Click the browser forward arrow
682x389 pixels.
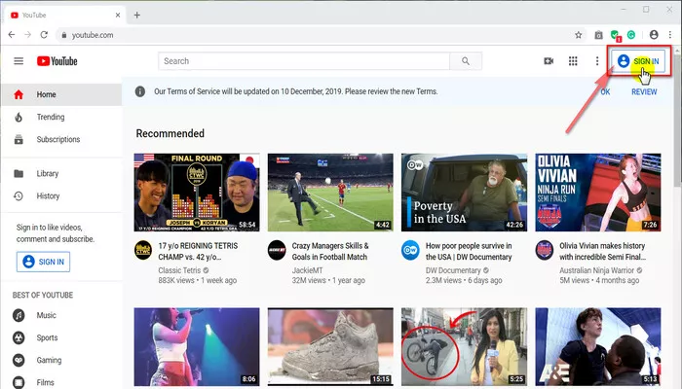click(x=28, y=35)
